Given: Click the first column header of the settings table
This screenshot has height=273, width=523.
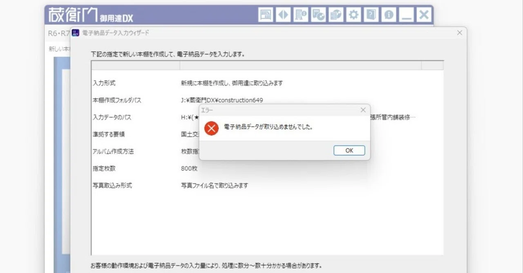Looking at the screenshot, I should click(x=136, y=66).
